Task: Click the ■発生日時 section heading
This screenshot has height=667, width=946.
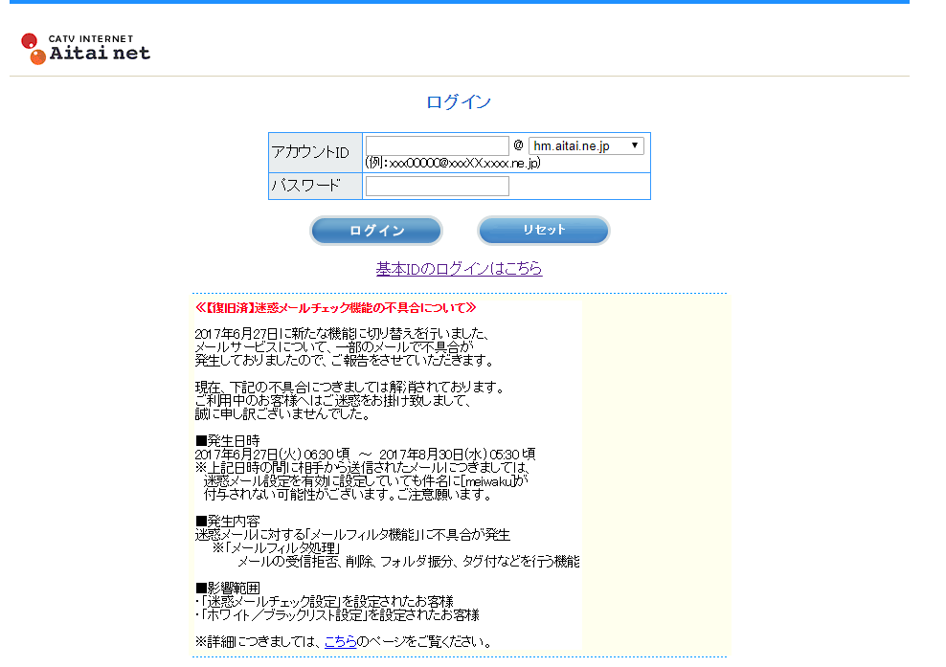Action: point(228,440)
